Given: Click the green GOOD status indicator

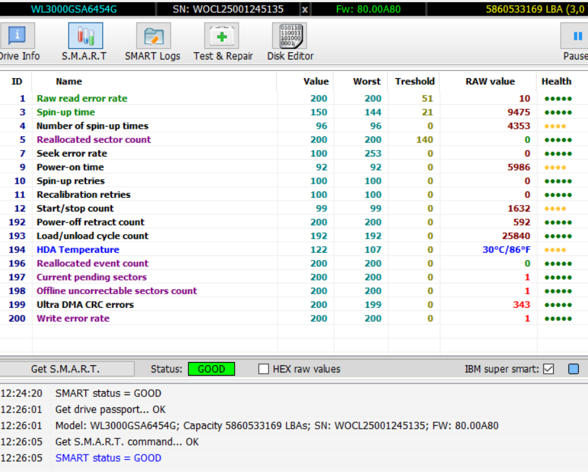Looking at the screenshot, I should (211, 369).
